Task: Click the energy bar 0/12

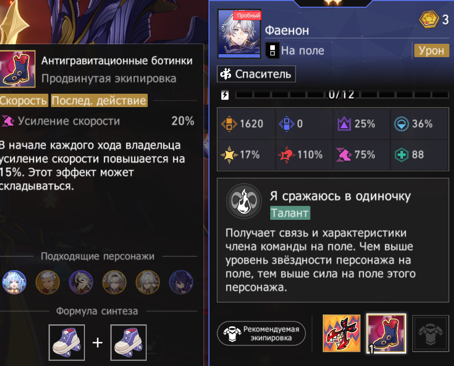Action: [342, 94]
